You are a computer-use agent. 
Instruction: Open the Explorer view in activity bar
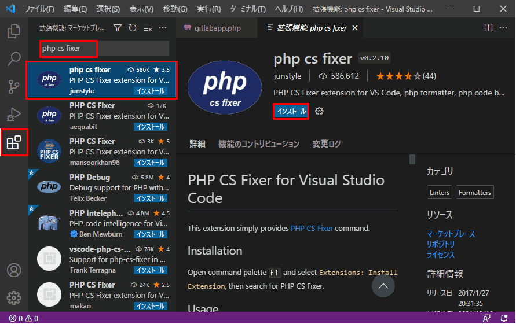tap(13, 31)
